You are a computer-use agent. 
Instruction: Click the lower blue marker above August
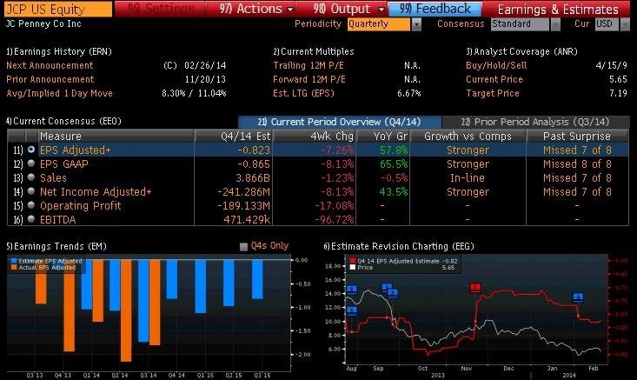pos(352,311)
